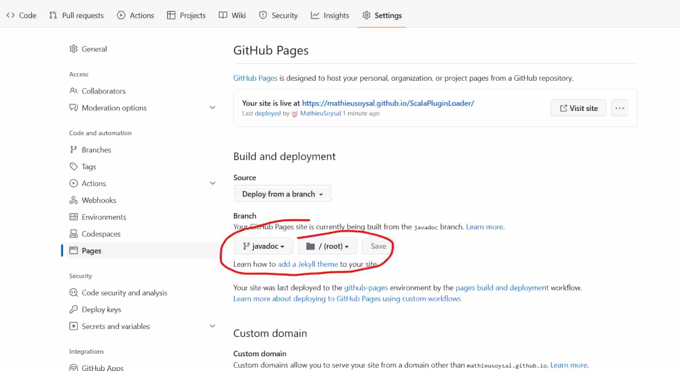Go to the Wiki tab
Image resolution: width=680 pixels, height=371 pixels.
[232, 16]
